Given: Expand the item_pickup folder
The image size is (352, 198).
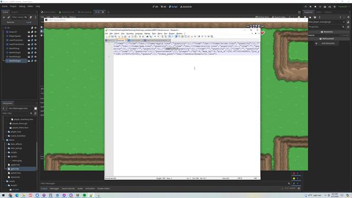Looking at the screenshot, I should click(7, 148).
